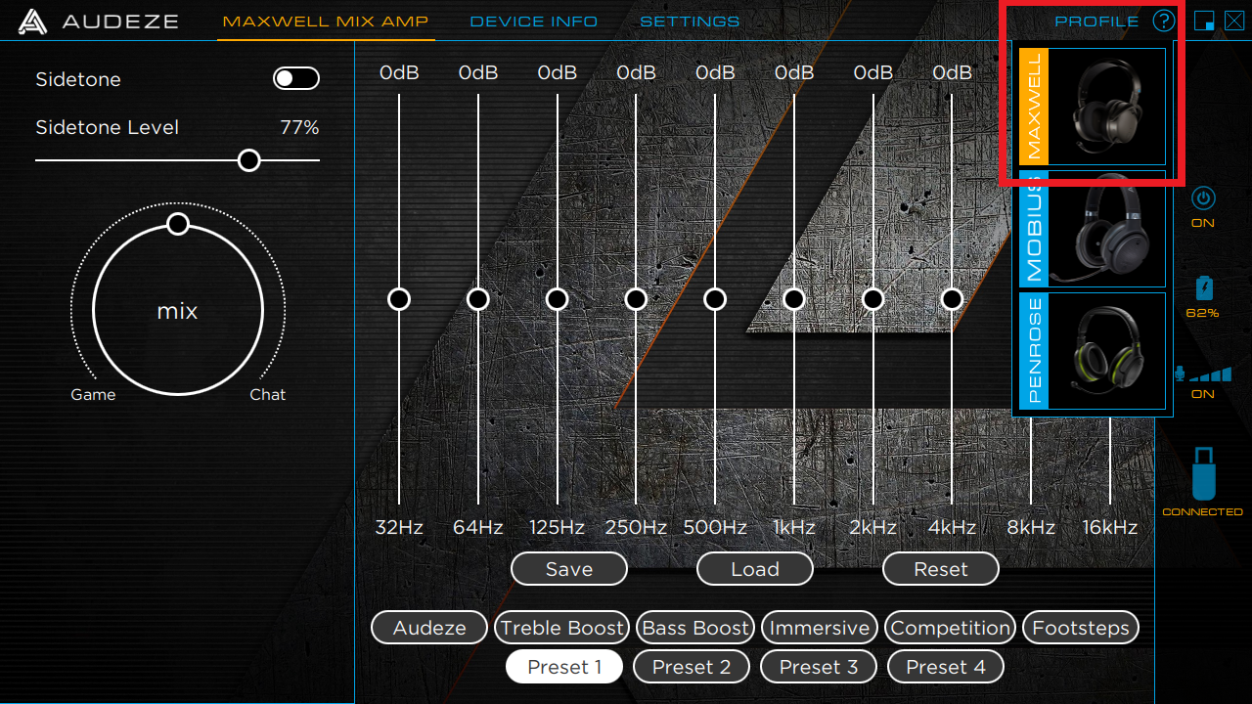
Task: Click the 77% sidetone level value
Action: coord(299,127)
